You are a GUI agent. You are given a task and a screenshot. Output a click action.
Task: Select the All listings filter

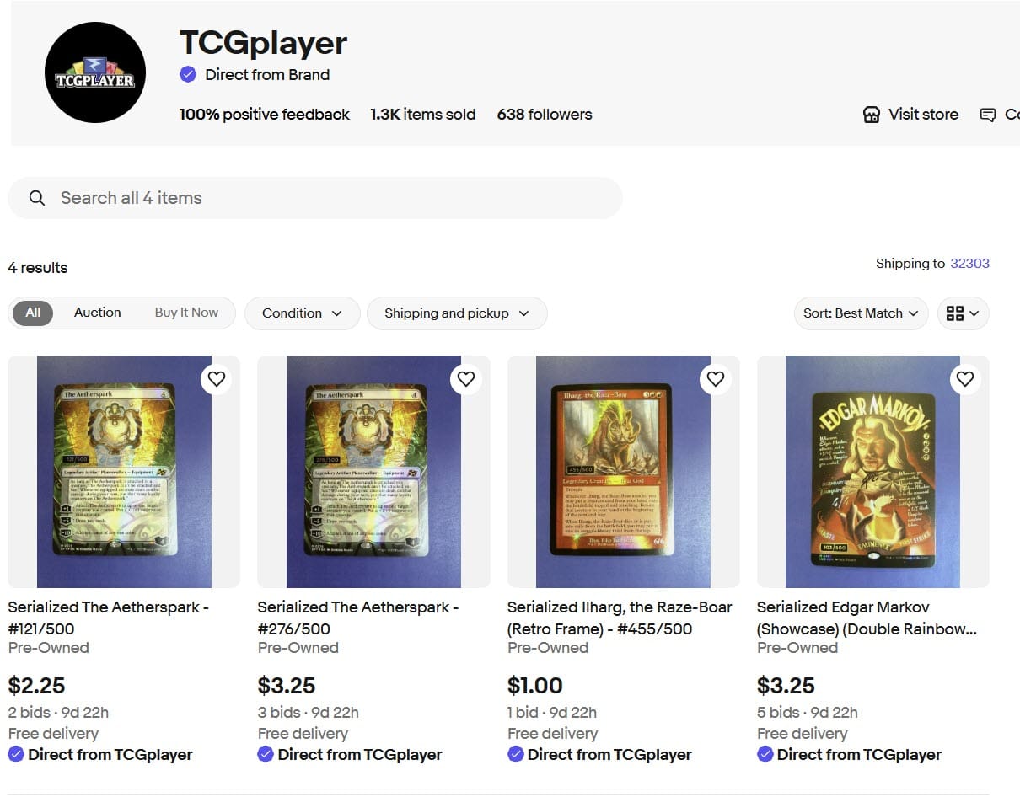click(x=33, y=313)
